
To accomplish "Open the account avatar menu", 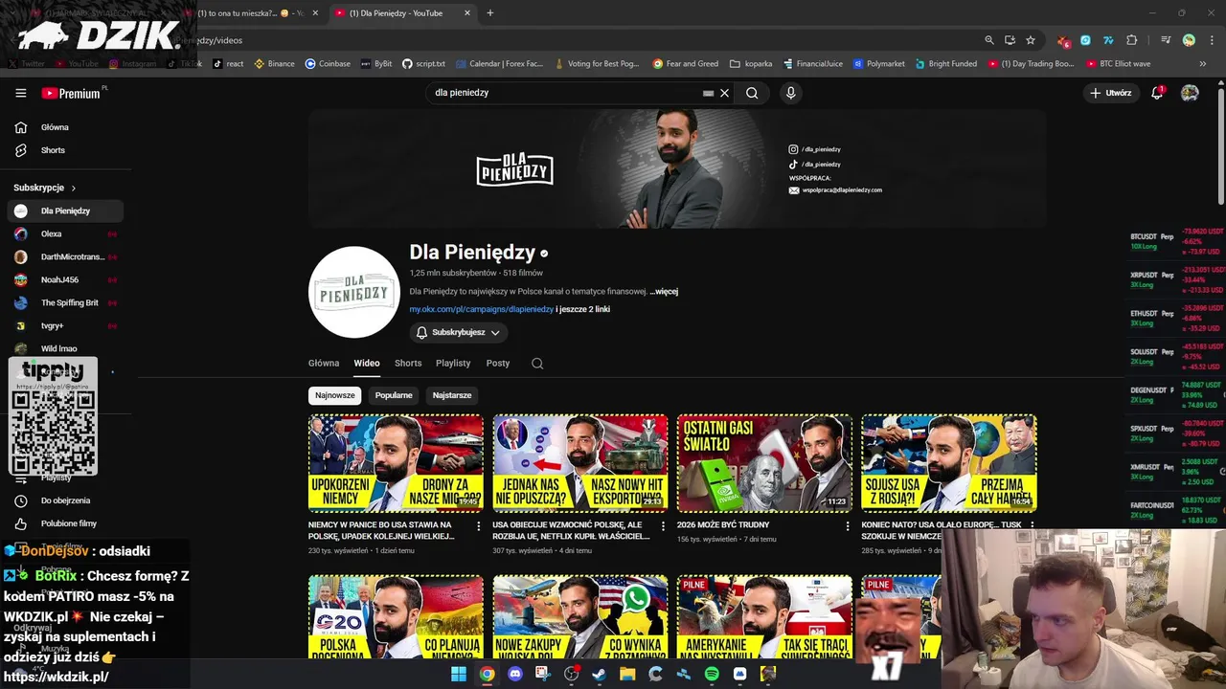I will (x=1190, y=93).
